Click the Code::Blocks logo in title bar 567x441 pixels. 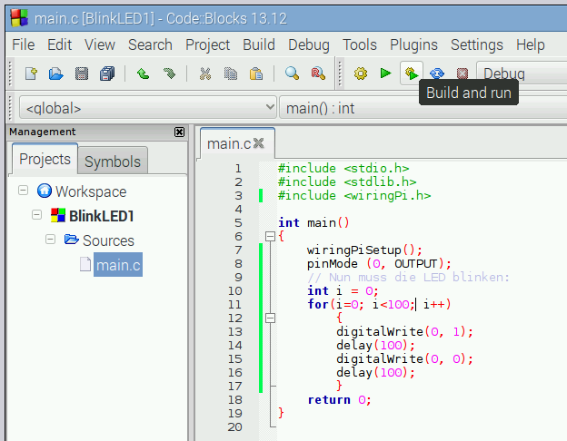19,18
